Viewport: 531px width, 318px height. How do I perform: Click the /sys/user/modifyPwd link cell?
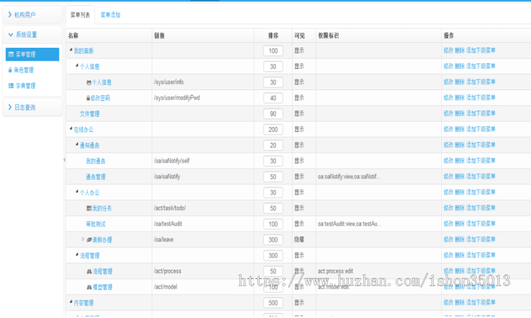click(x=177, y=98)
